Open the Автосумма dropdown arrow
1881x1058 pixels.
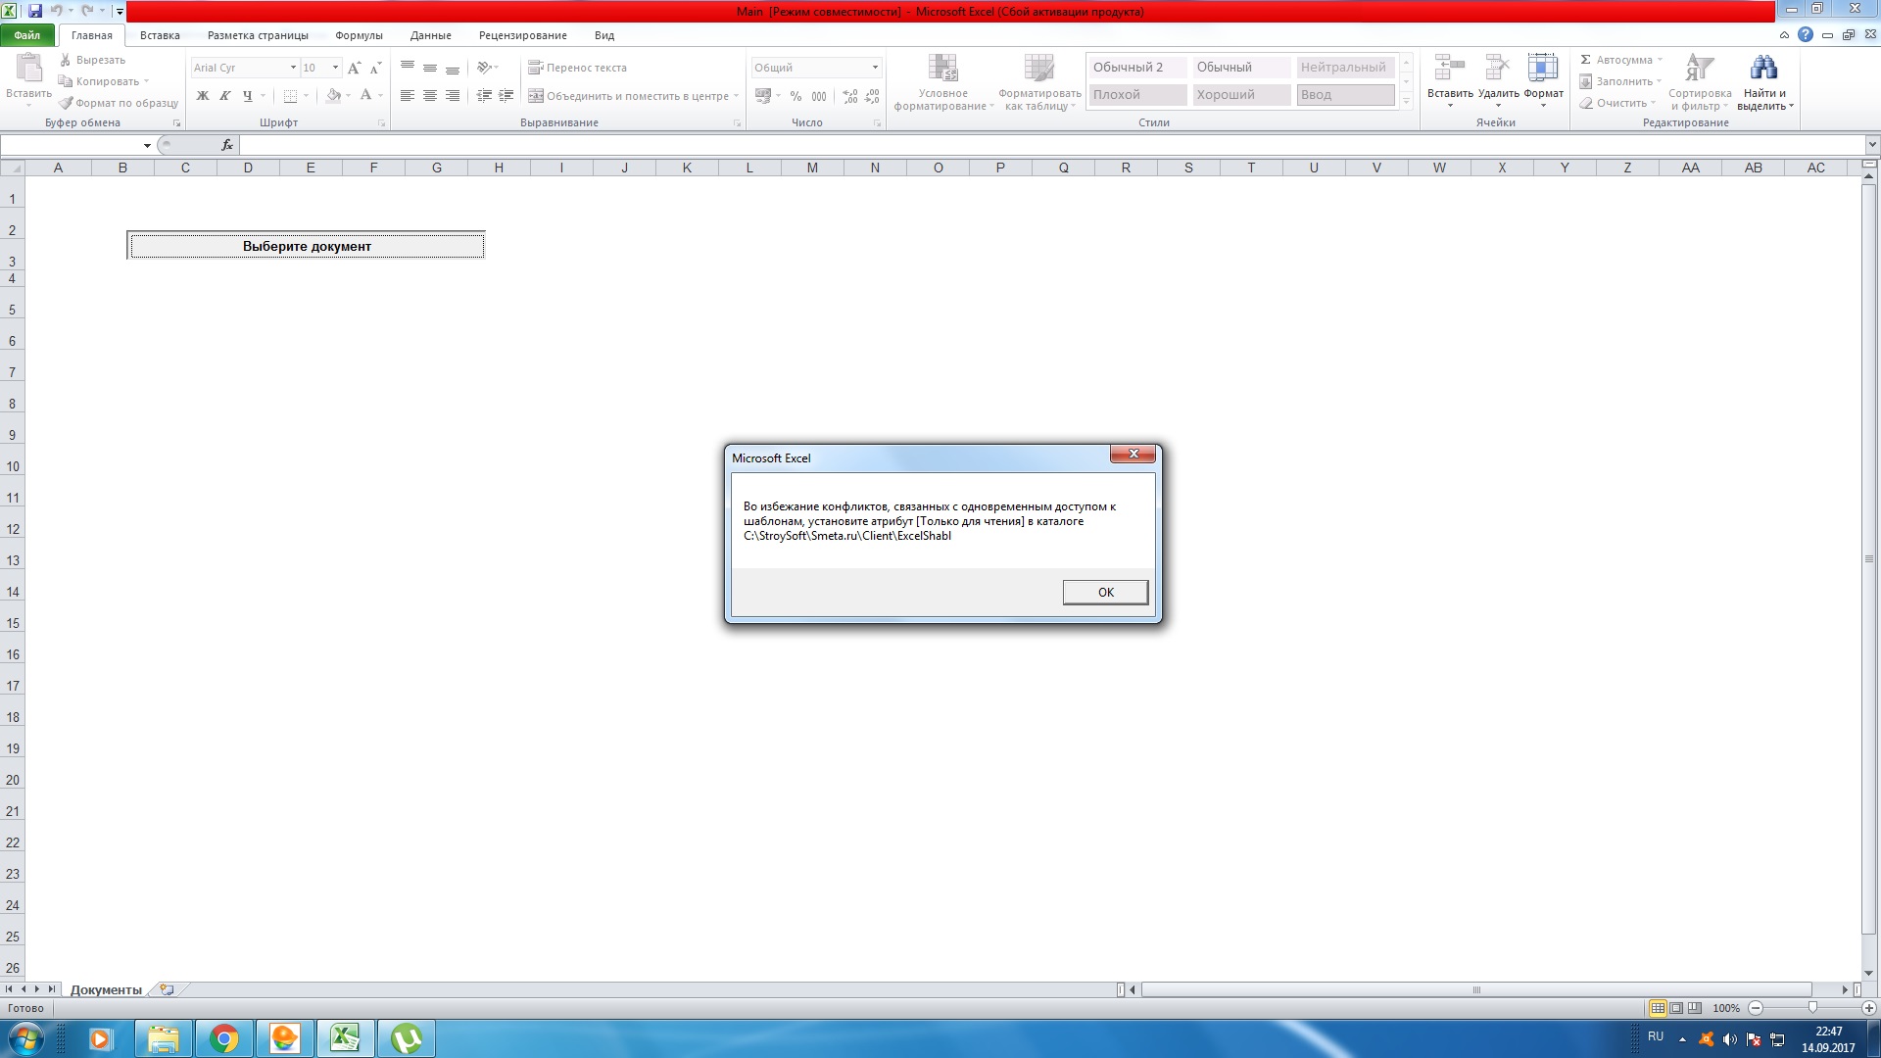click(1660, 60)
